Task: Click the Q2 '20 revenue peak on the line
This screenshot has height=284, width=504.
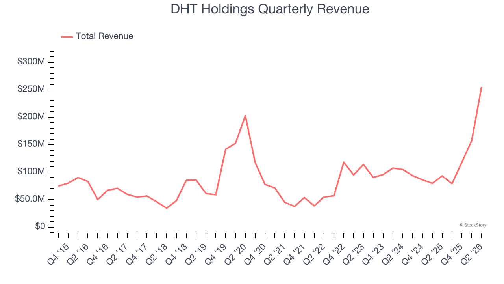Action: pyautogui.click(x=245, y=116)
